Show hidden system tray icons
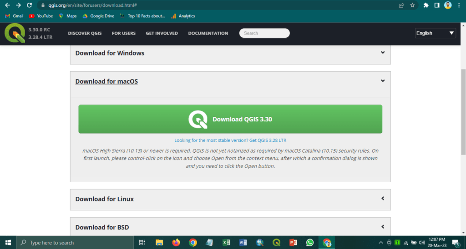The image size is (466, 249). (x=381, y=243)
